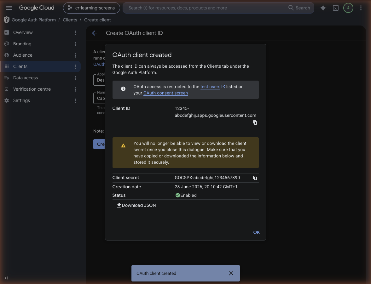Click the Google Cloud logo
Viewport: 371px width, 284px height.
click(37, 8)
